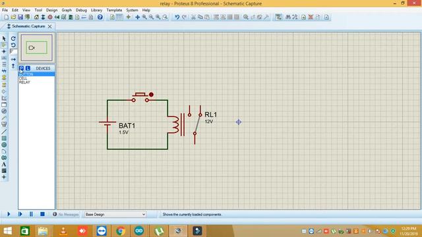Open a project with the folder icon
The height and width of the screenshot is (237, 422).
13,17
